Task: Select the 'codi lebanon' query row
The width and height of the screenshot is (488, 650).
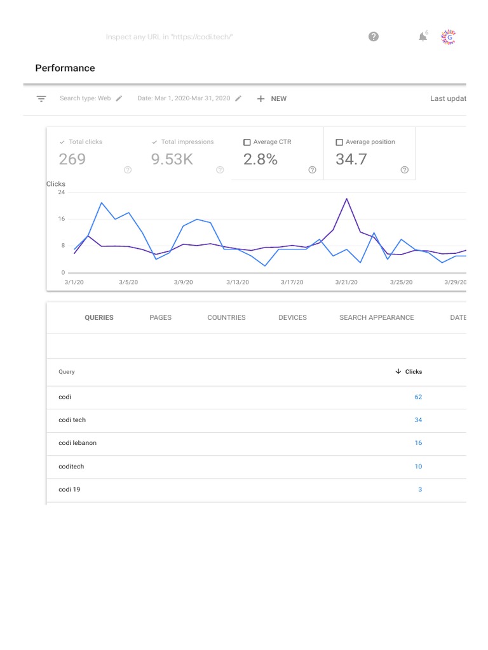Action: click(78, 443)
